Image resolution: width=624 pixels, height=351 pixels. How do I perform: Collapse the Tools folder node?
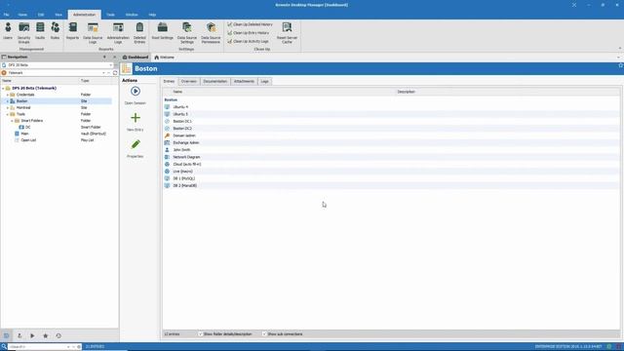click(x=8, y=114)
